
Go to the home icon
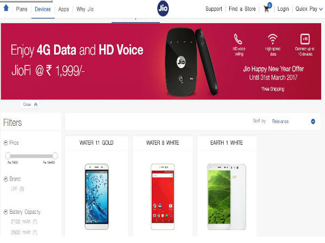tap(6, 8)
